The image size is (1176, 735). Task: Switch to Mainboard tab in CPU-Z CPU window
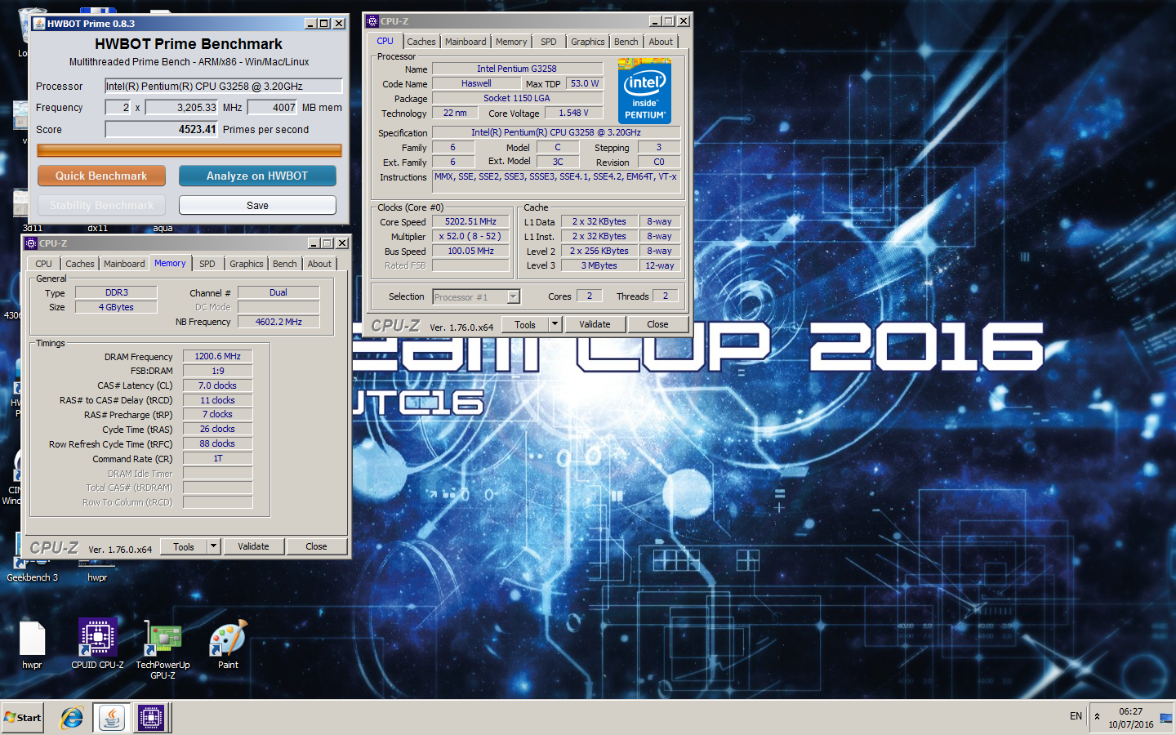tap(465, 42)
